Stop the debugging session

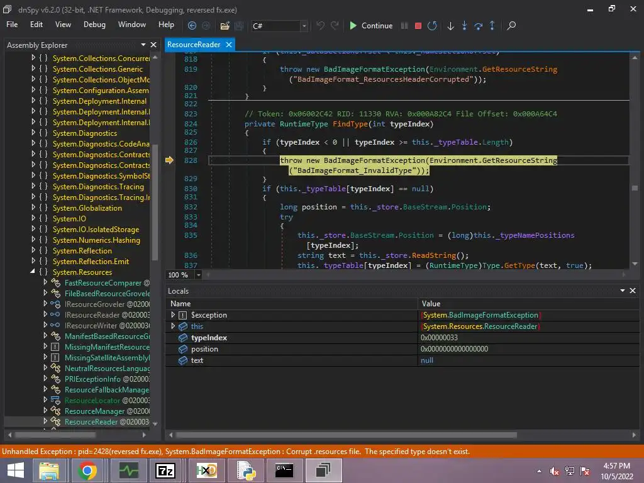point(418,26)
